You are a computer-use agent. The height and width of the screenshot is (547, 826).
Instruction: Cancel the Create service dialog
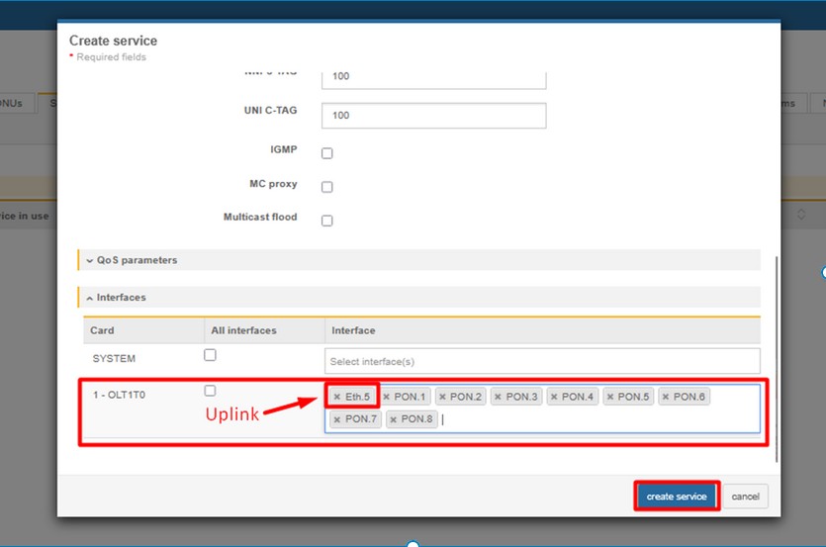point(745,496)
